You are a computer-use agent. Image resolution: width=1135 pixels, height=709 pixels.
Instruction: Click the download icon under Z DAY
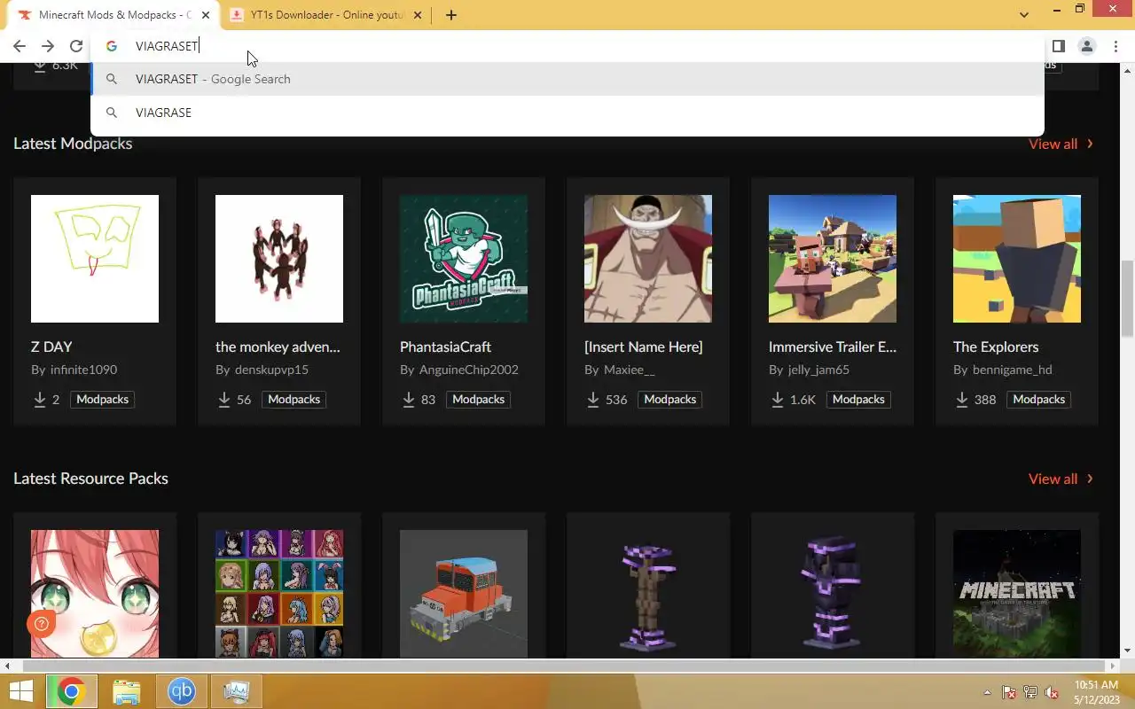(40, 400)
